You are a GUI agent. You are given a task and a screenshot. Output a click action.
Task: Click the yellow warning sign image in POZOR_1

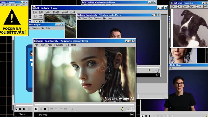click(x=14, y=21)
